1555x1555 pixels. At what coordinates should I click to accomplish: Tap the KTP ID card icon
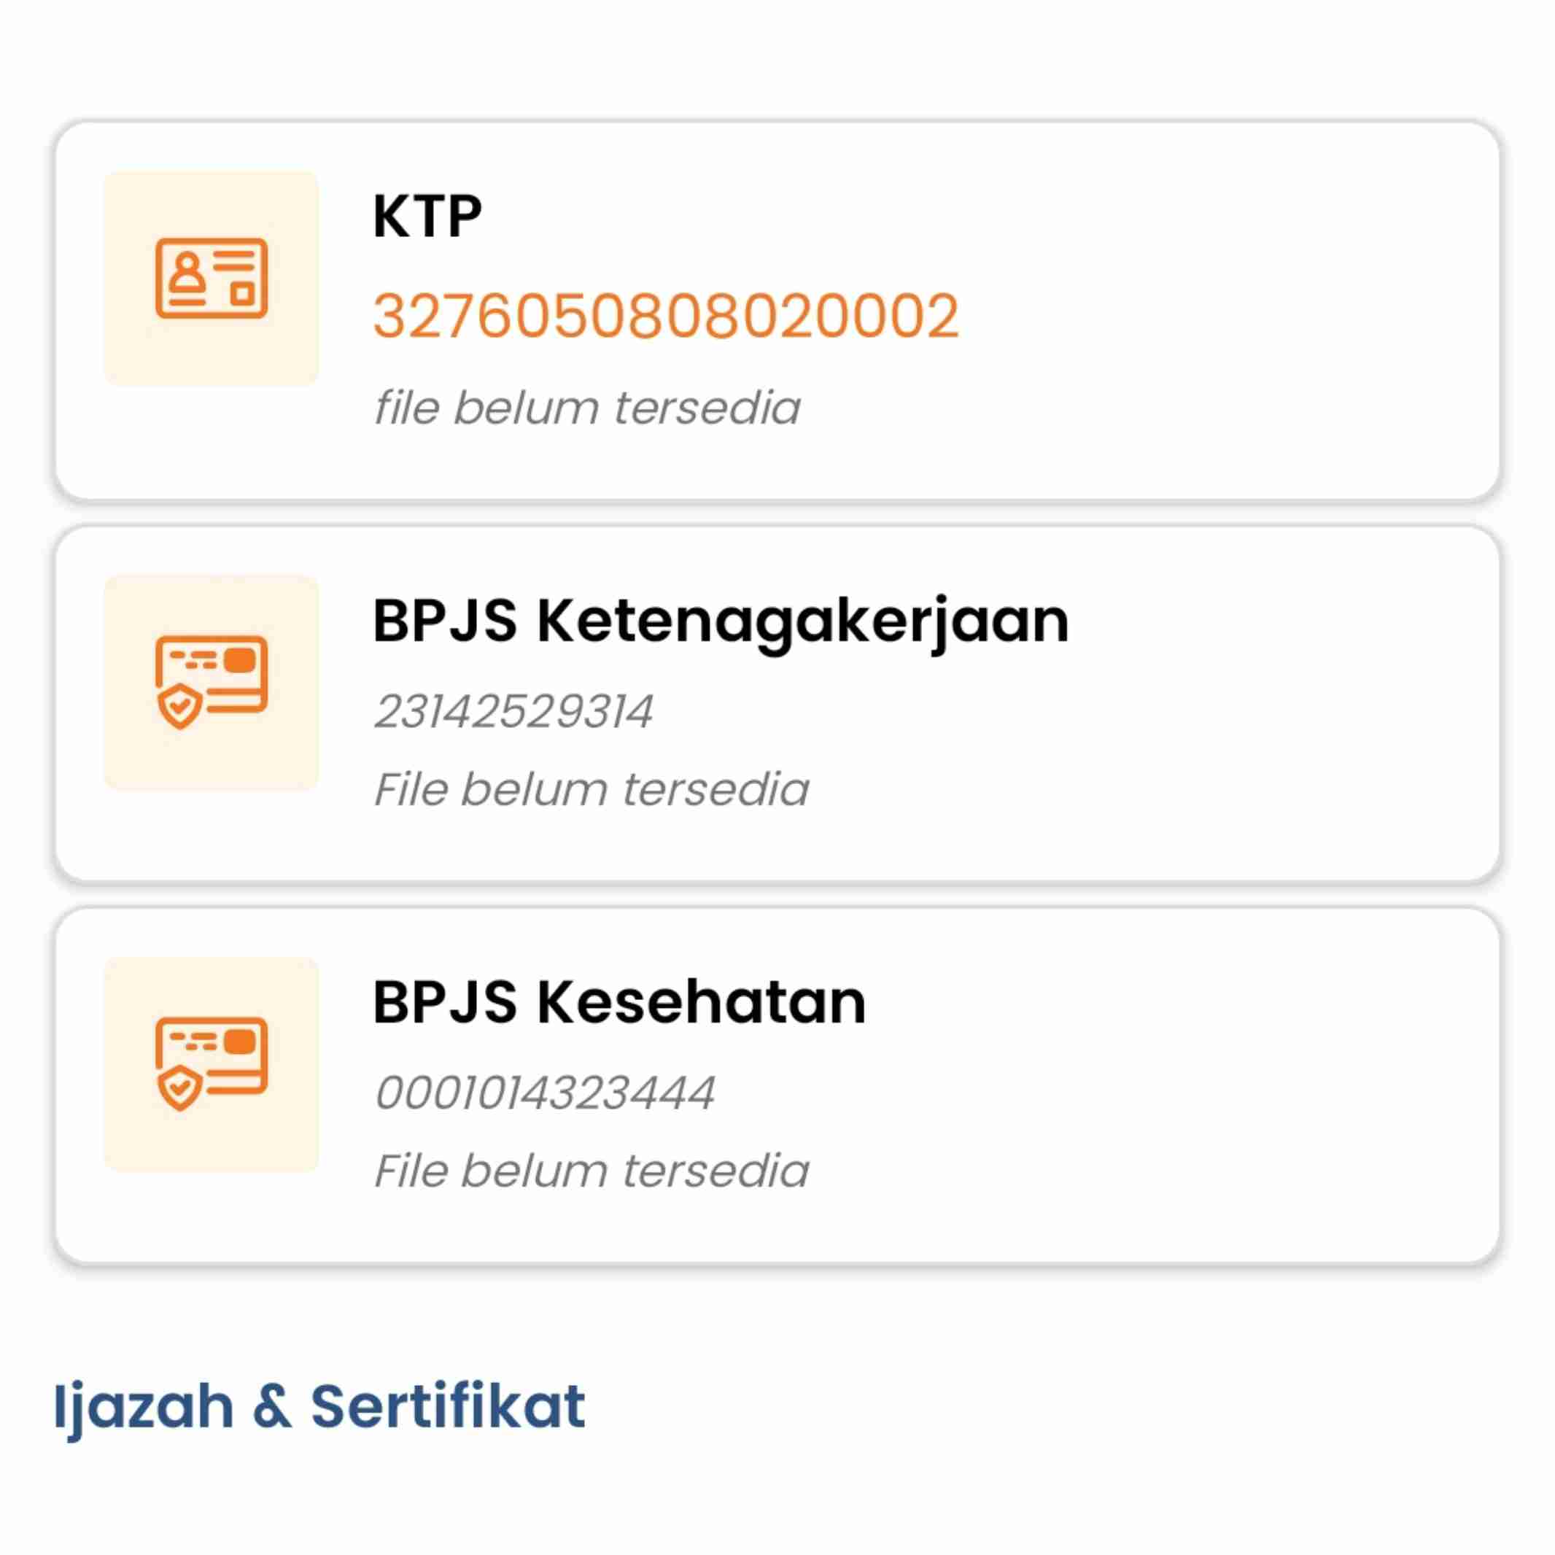[211, 278]
